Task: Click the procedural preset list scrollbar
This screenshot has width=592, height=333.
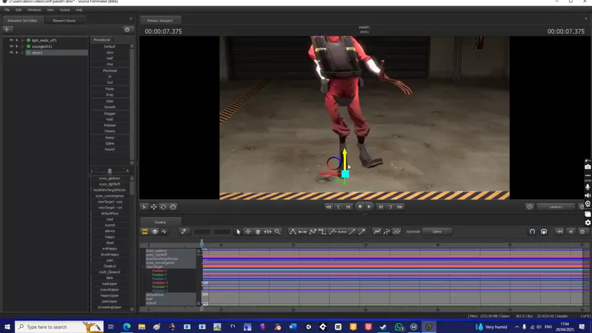Action: 132,104
